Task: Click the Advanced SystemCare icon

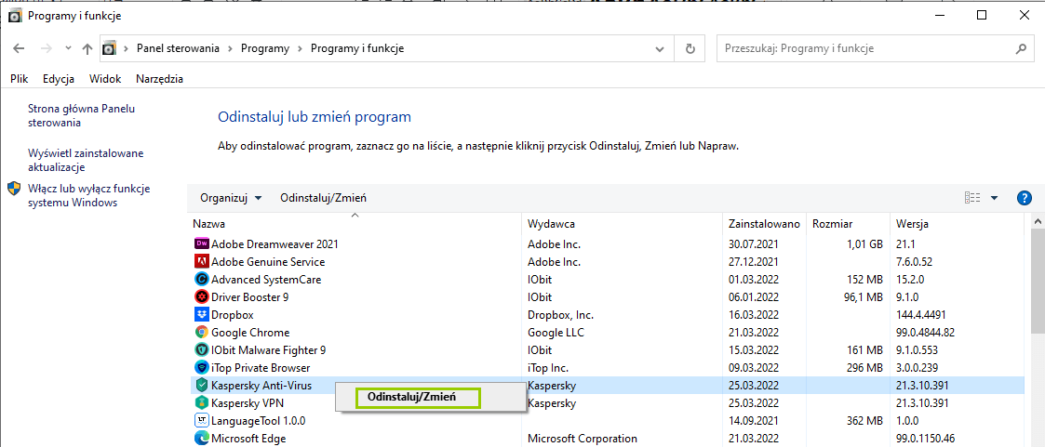Action: 201,280
